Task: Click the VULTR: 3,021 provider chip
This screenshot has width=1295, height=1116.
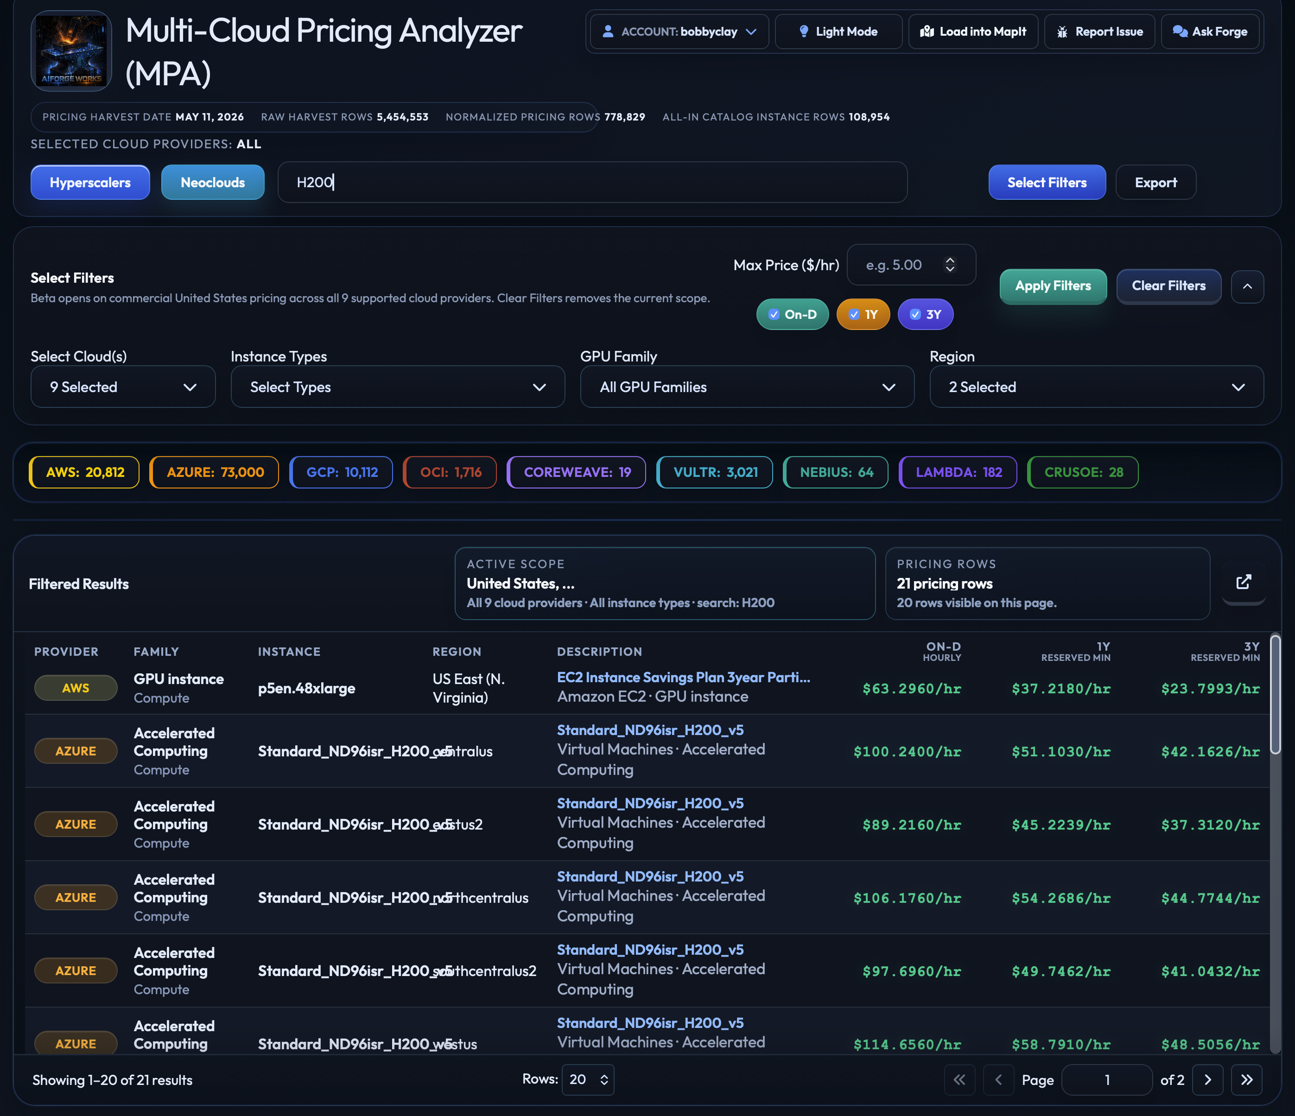Action: click(x=714, y=472)
